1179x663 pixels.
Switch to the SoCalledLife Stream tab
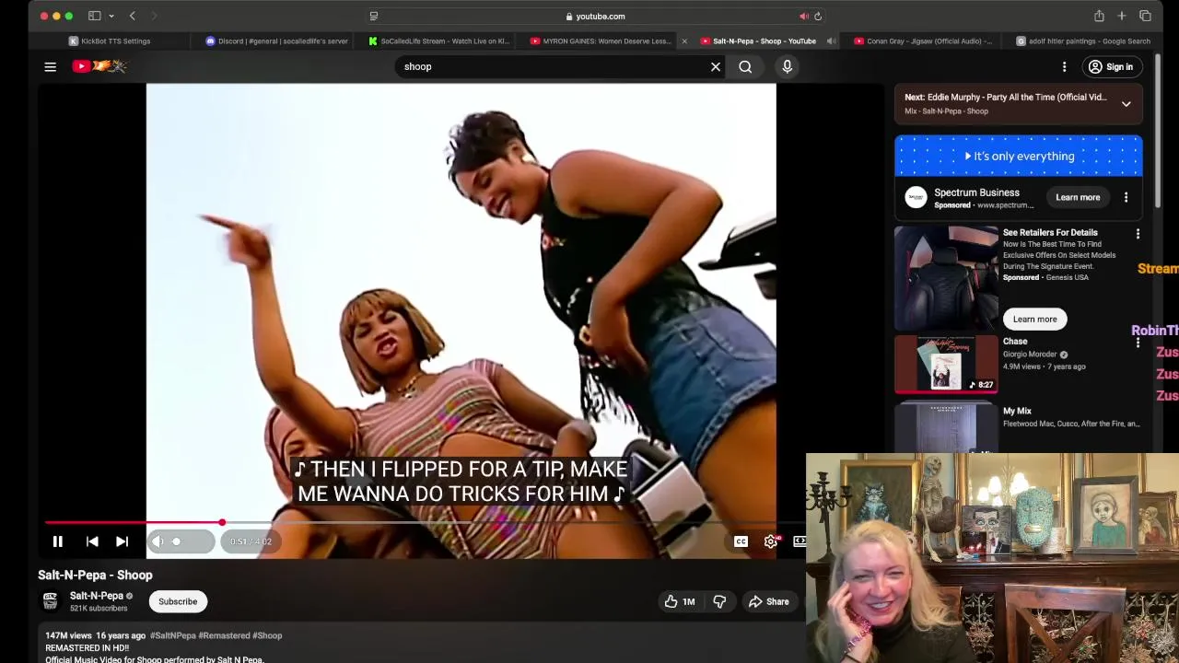[438, 41]
